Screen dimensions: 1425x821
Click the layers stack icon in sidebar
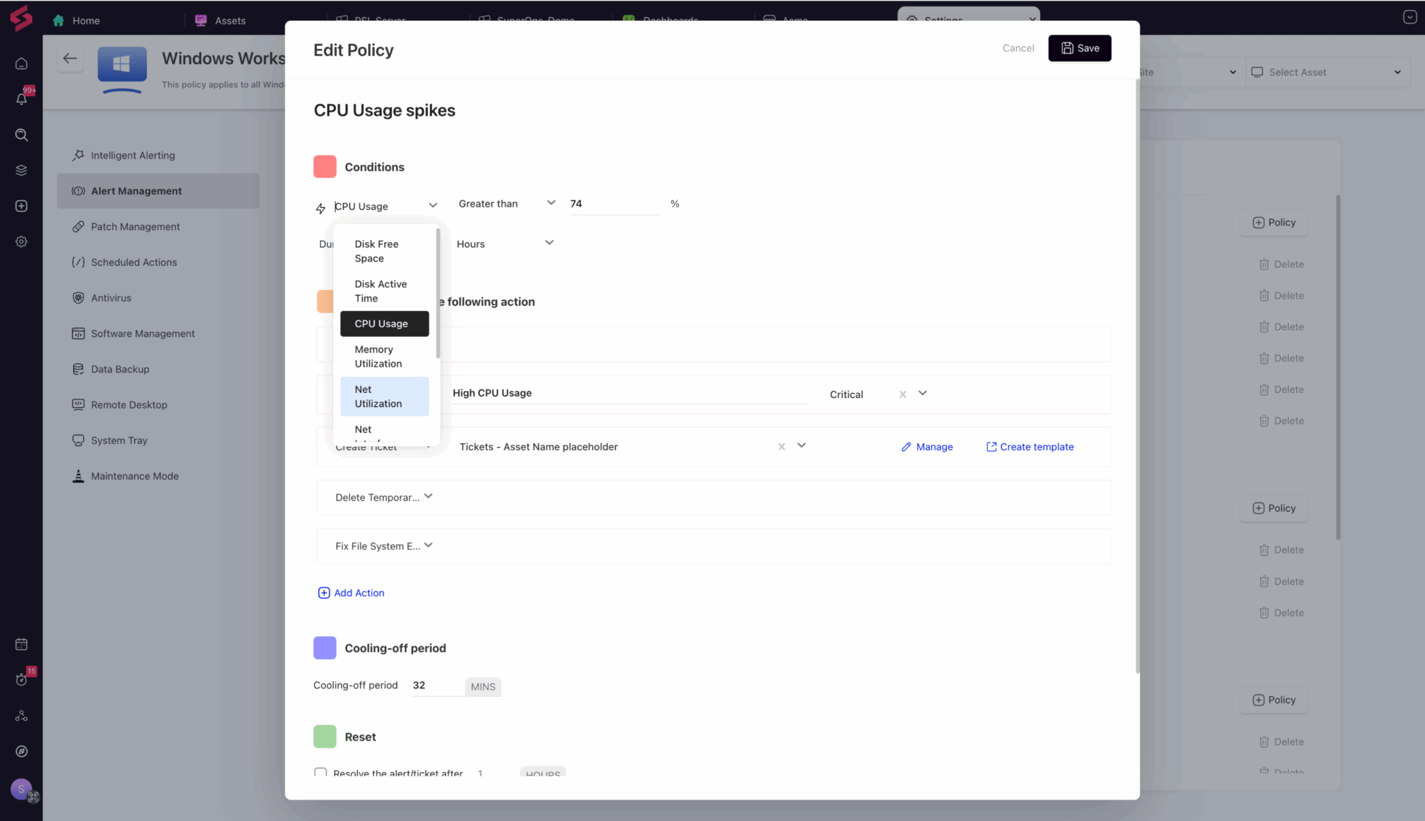point(22,170)
